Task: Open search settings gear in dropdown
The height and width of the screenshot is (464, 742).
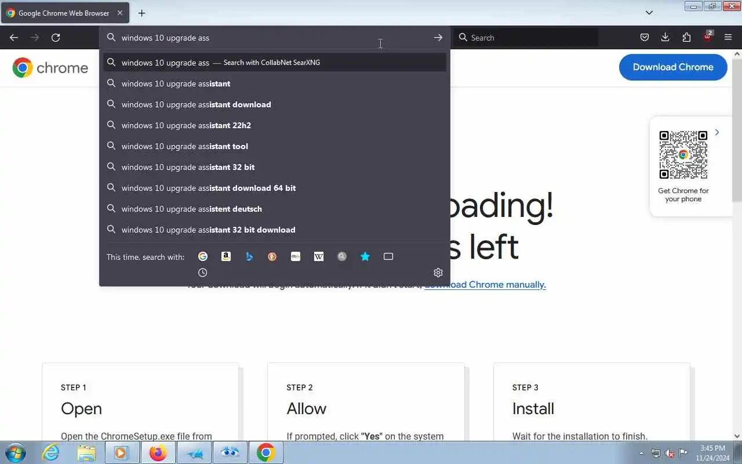Action: 438,273
